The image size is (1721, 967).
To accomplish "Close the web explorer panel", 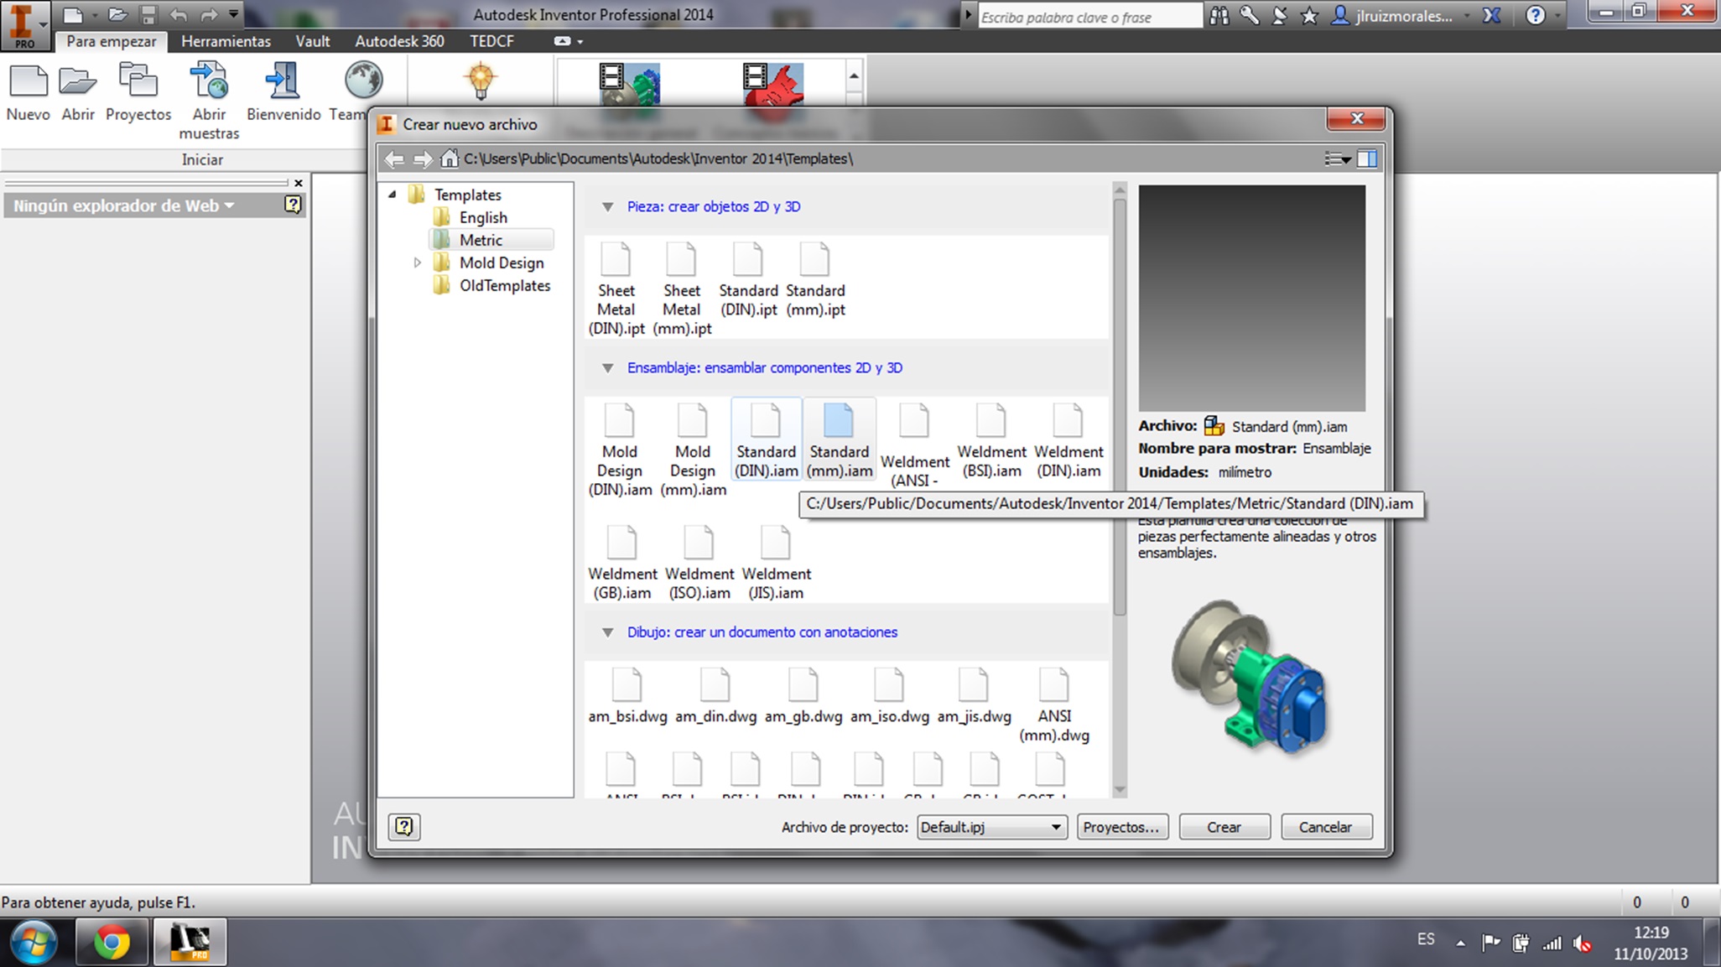I will click(298, 183).
